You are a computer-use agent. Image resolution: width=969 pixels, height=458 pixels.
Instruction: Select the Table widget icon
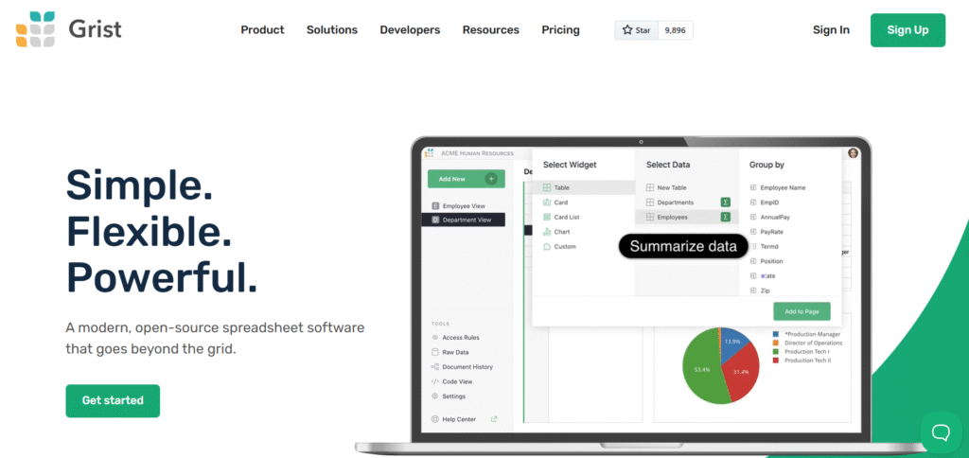547,187
